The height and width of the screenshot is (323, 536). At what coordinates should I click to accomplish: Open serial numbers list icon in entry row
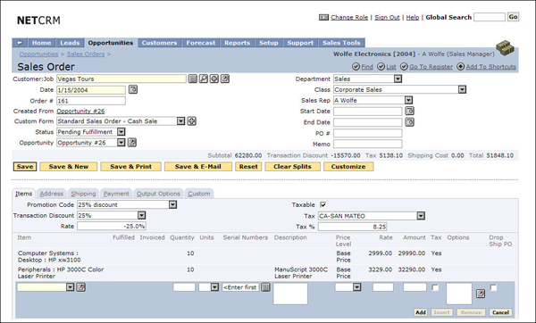point(265,287)
